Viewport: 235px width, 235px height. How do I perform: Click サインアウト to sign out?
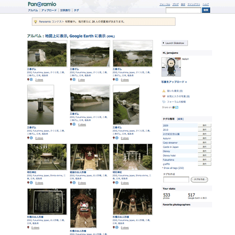click(x=194, y=4)
